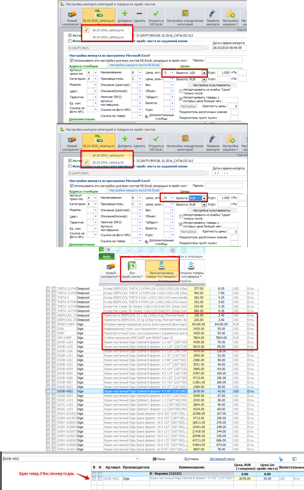Click the green plus Добавить, lower import window
This screenshot has width=304, height=490.
coord(125,138)
